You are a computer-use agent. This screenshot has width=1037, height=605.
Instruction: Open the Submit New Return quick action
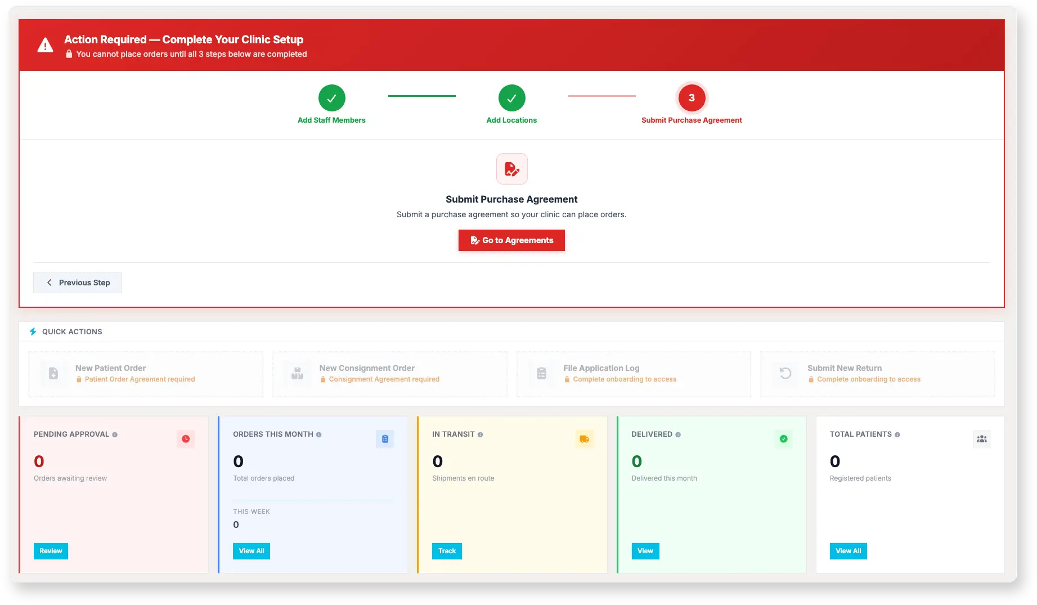[878, 374]
